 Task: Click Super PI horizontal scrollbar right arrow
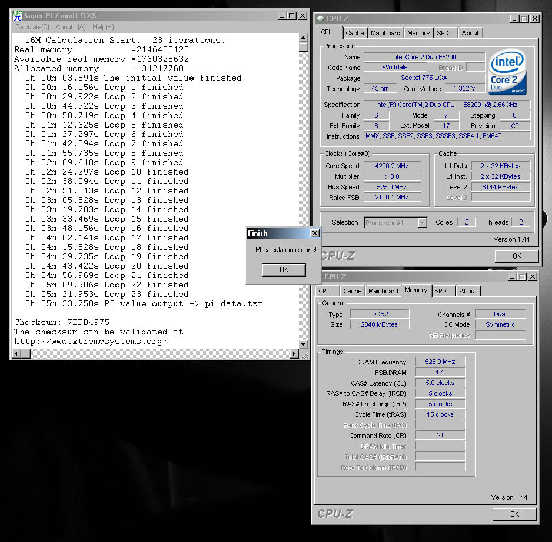[294, 353]
